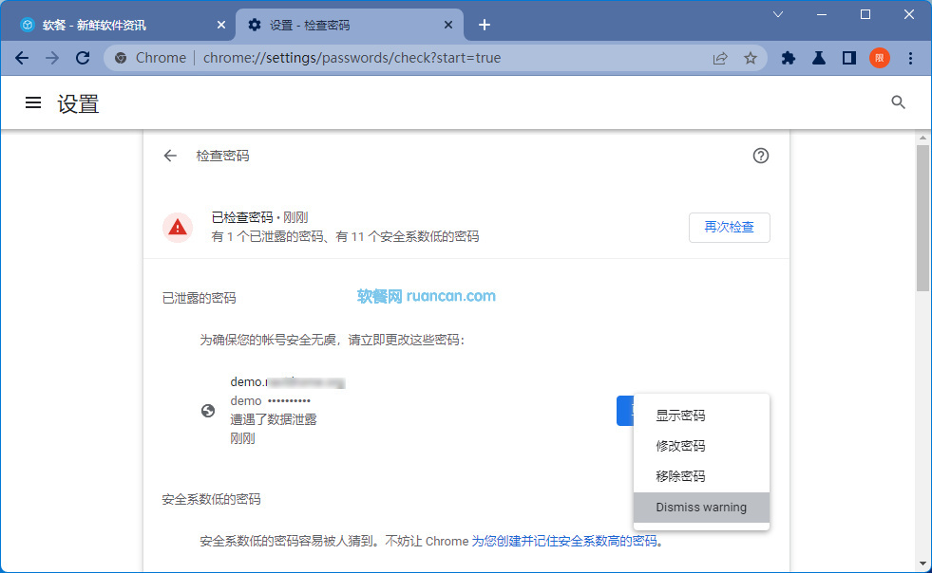Screen dimensions: 932x573
Task: Select 显示密码 from the context menu
Action: pyautogui.click(x=680, y=416)
